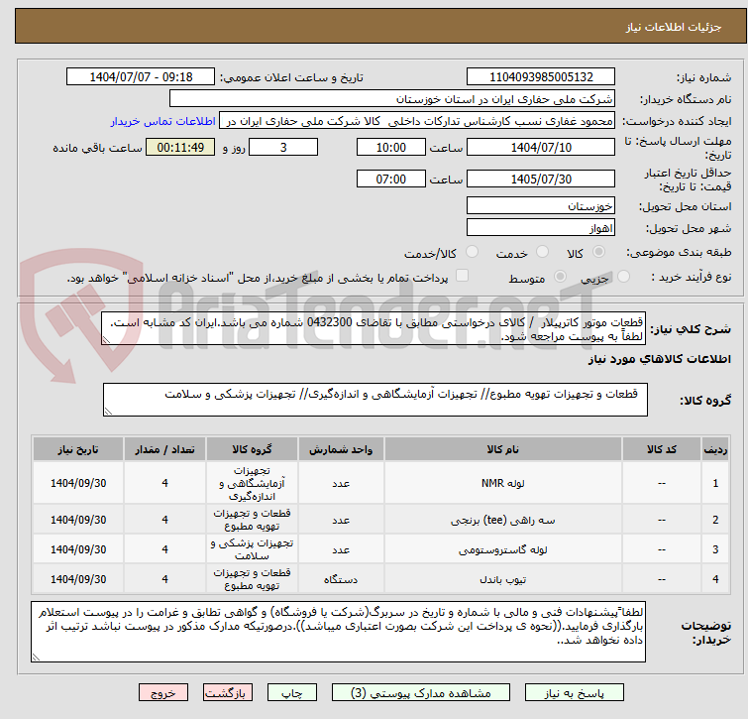Click the شهر محل تحویل field
Viewport: 748px width, 719px height.
[x=540, y=228]
